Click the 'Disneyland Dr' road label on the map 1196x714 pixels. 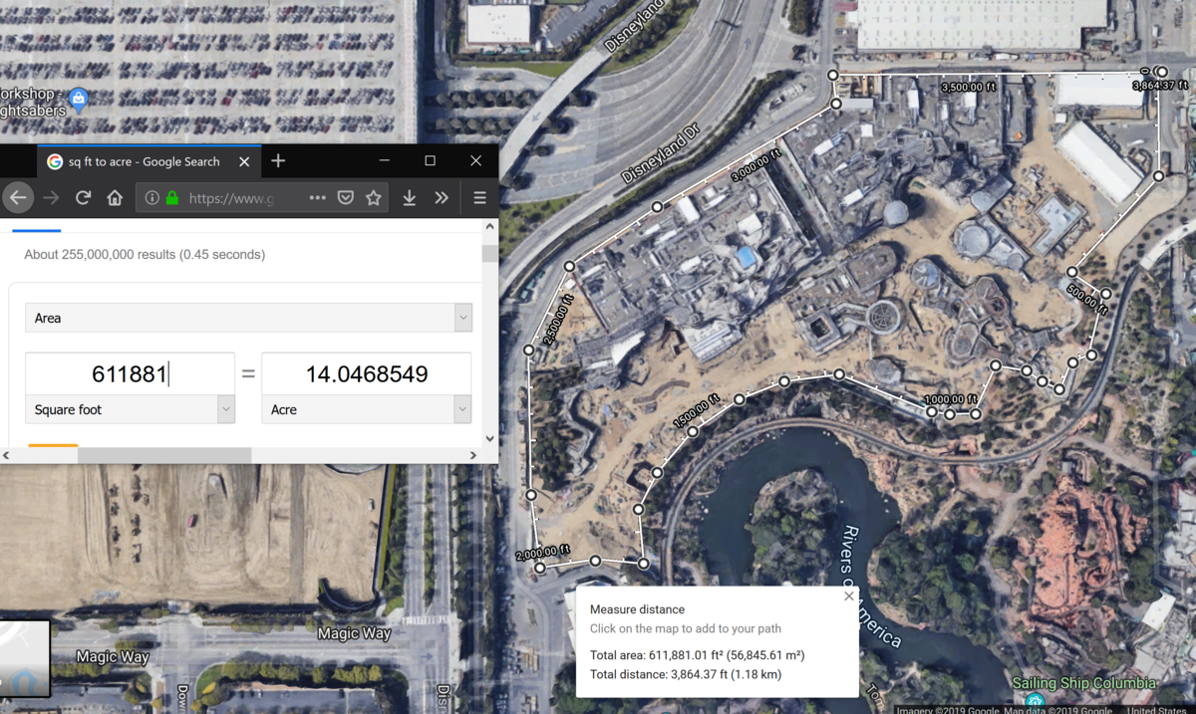662,155
